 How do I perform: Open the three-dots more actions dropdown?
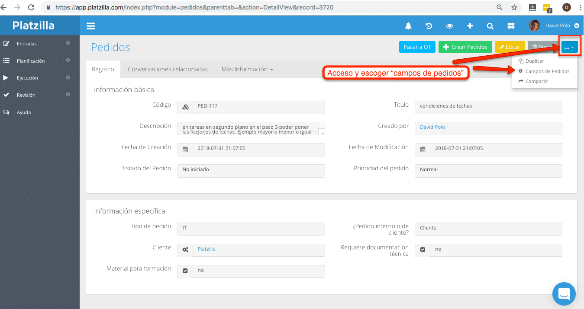pyautogui.click(x=569, y=47)
